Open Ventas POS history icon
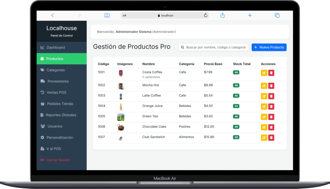Image resolution: width=330 pixels, height=189 pixels. click(x=43, y=92)
